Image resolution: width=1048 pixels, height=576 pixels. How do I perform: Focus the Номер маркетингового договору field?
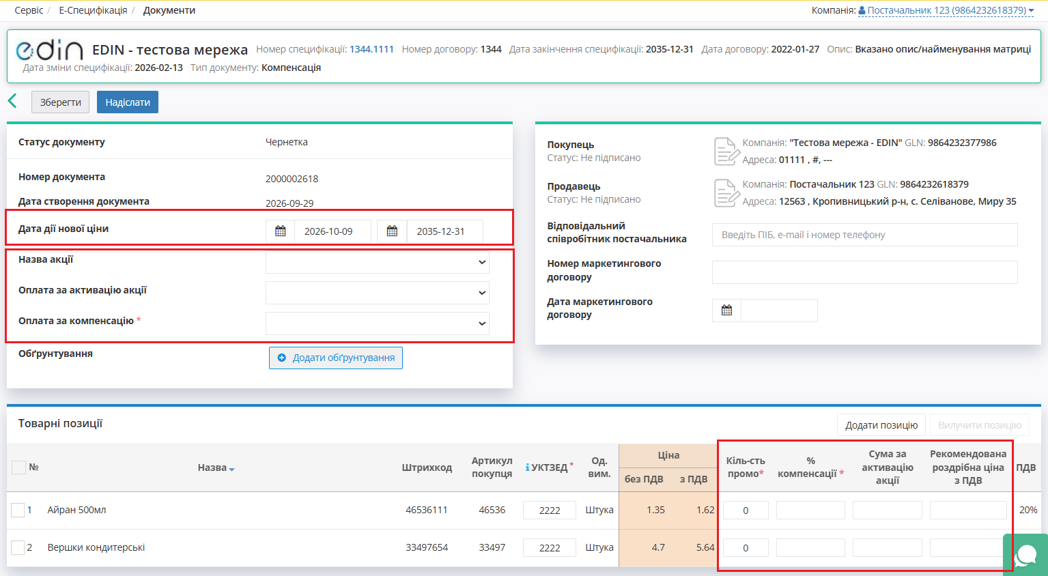(865, 272)
